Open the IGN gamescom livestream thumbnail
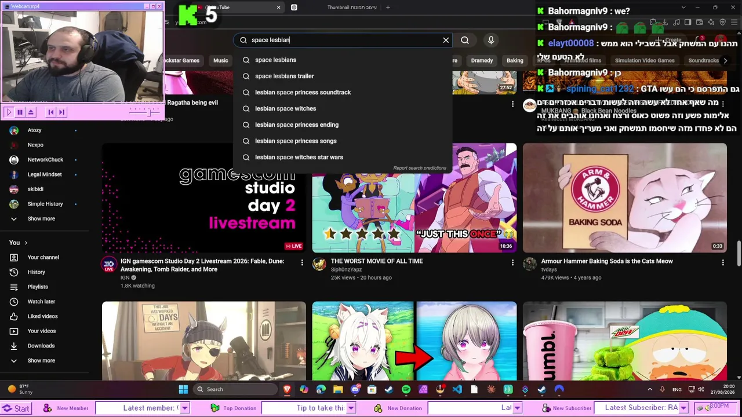This screenshot has width=742, height=417. [x=204, y=198]
